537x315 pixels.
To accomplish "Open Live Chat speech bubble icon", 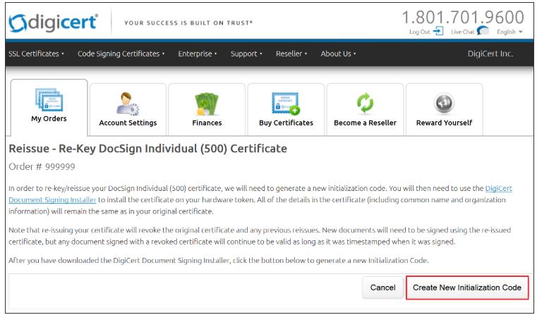I will pyautogui.click(x=483, y=31).
